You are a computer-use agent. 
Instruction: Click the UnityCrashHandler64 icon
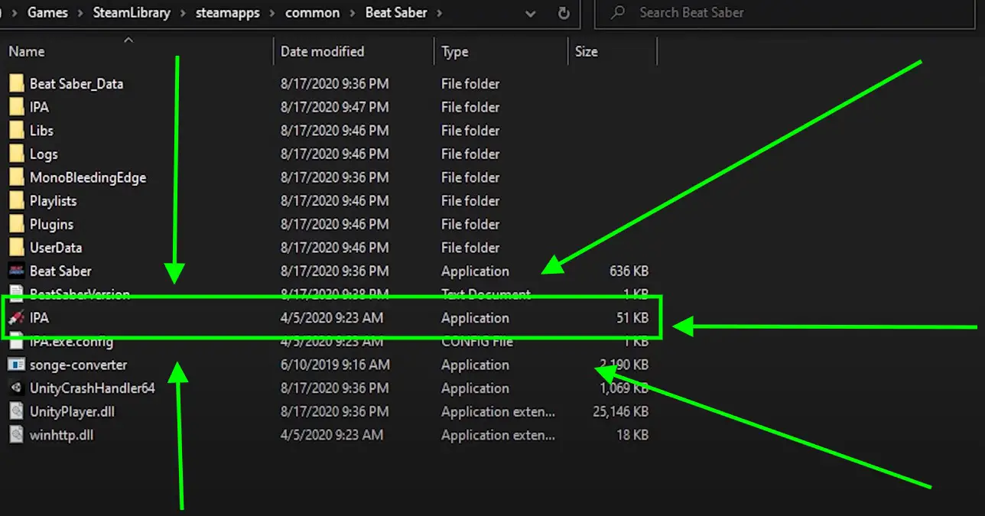pyautogui.click(x=16, y=388)
